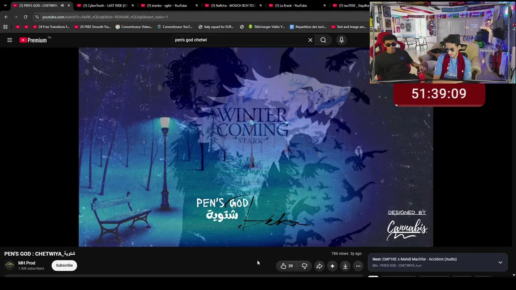516x290 pixels.
Task: Reload the YouTube page
Action: click(25, 17)
